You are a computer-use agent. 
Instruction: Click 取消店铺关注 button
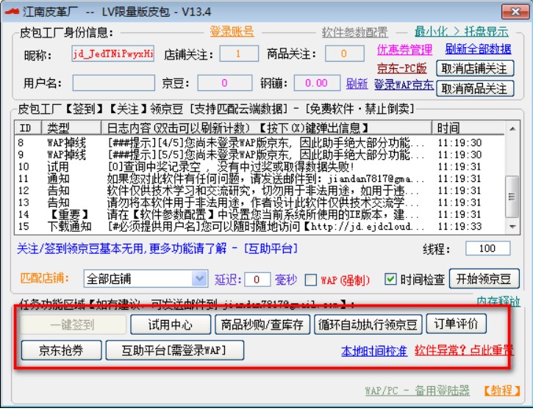point(475,68)
